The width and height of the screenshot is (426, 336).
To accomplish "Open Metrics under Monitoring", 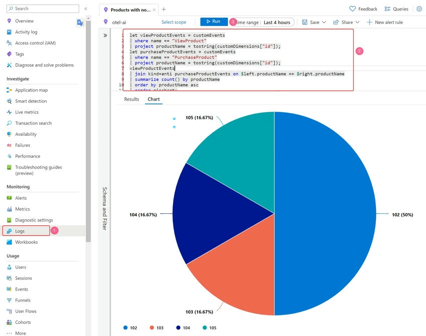I will click(22, 209).
